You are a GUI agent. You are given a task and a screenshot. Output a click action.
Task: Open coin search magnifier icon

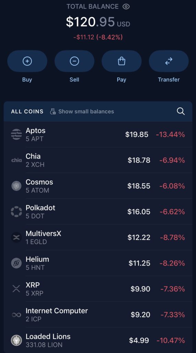(181, 111)
